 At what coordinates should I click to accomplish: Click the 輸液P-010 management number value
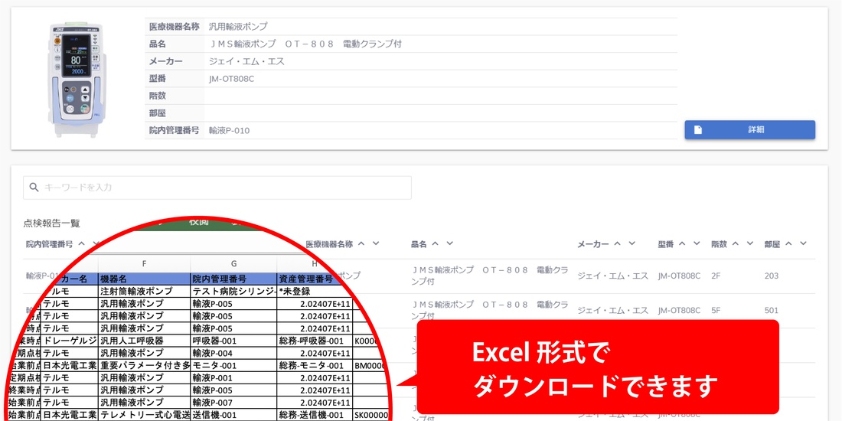click(230, 130)
